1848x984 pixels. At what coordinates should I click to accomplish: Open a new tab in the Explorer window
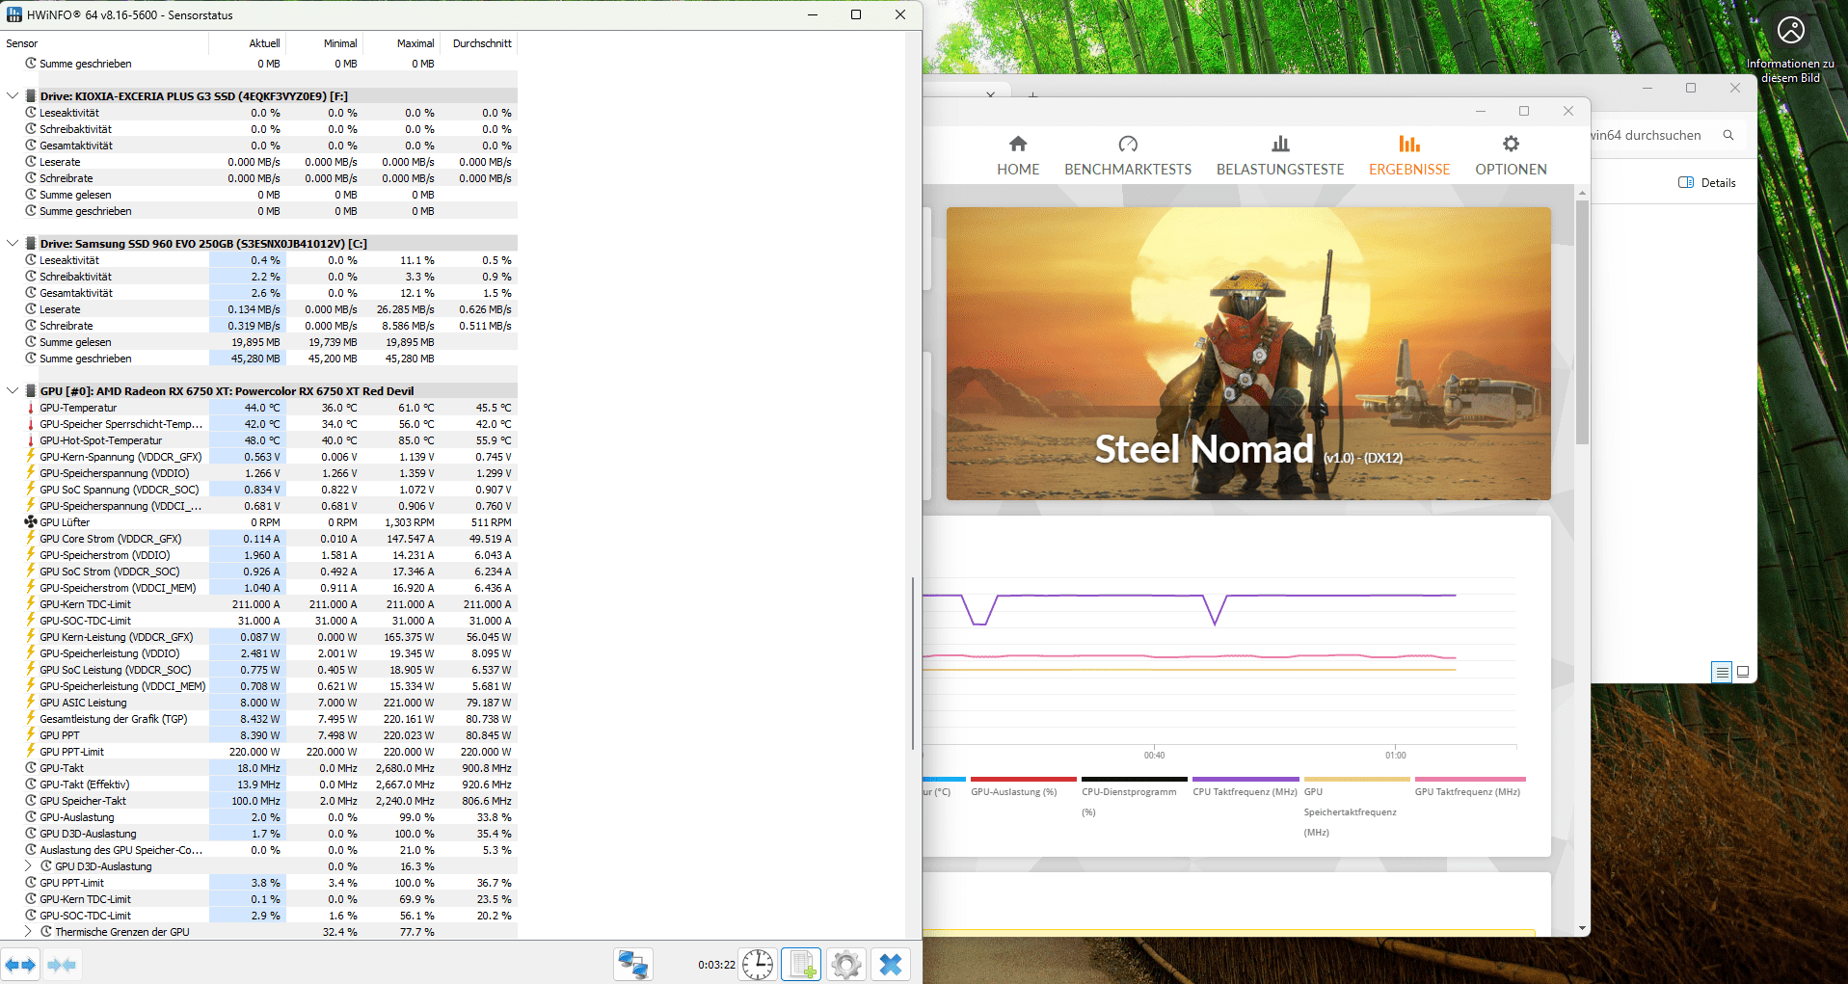(x=1032, y=95)
